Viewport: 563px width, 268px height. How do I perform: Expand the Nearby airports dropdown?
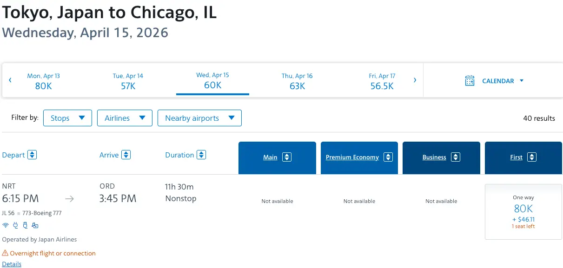199,118
